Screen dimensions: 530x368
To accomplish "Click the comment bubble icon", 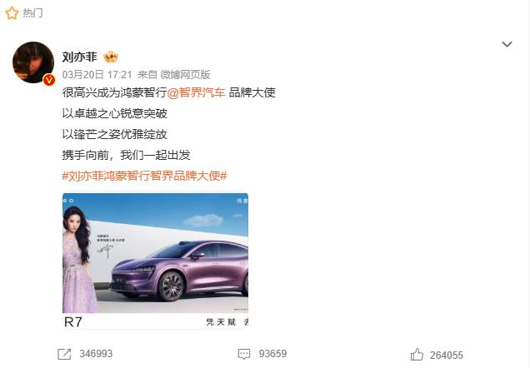I will 244,354.
